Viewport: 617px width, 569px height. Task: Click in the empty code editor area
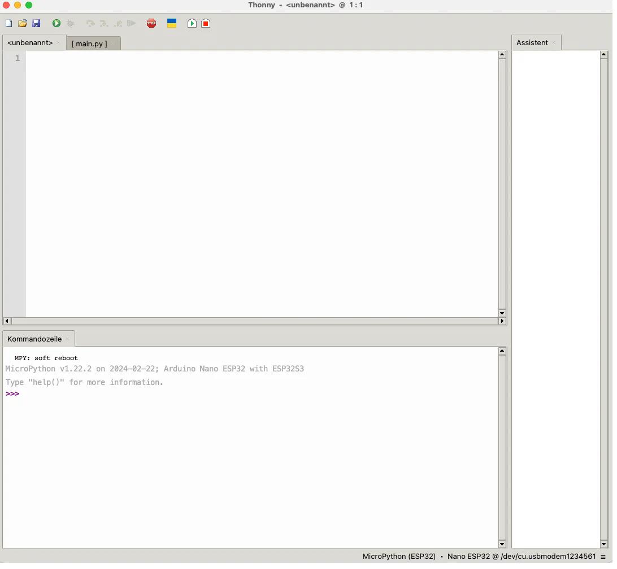pos(260,181)
